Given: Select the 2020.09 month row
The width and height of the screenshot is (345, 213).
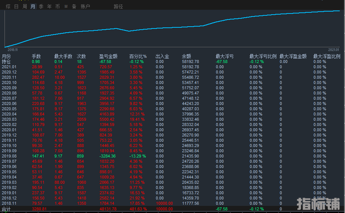Looking at the screenshot, I should [x=173, y=88].
